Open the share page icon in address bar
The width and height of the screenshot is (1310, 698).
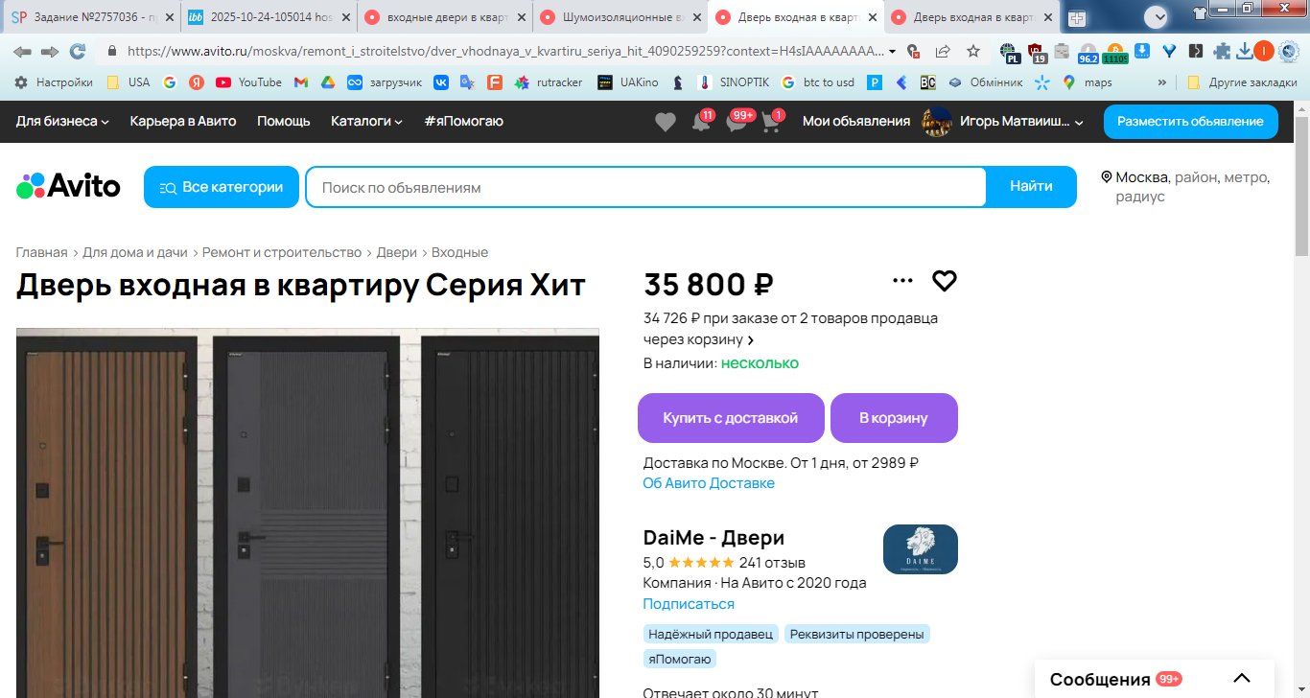[x=943, y=52]
